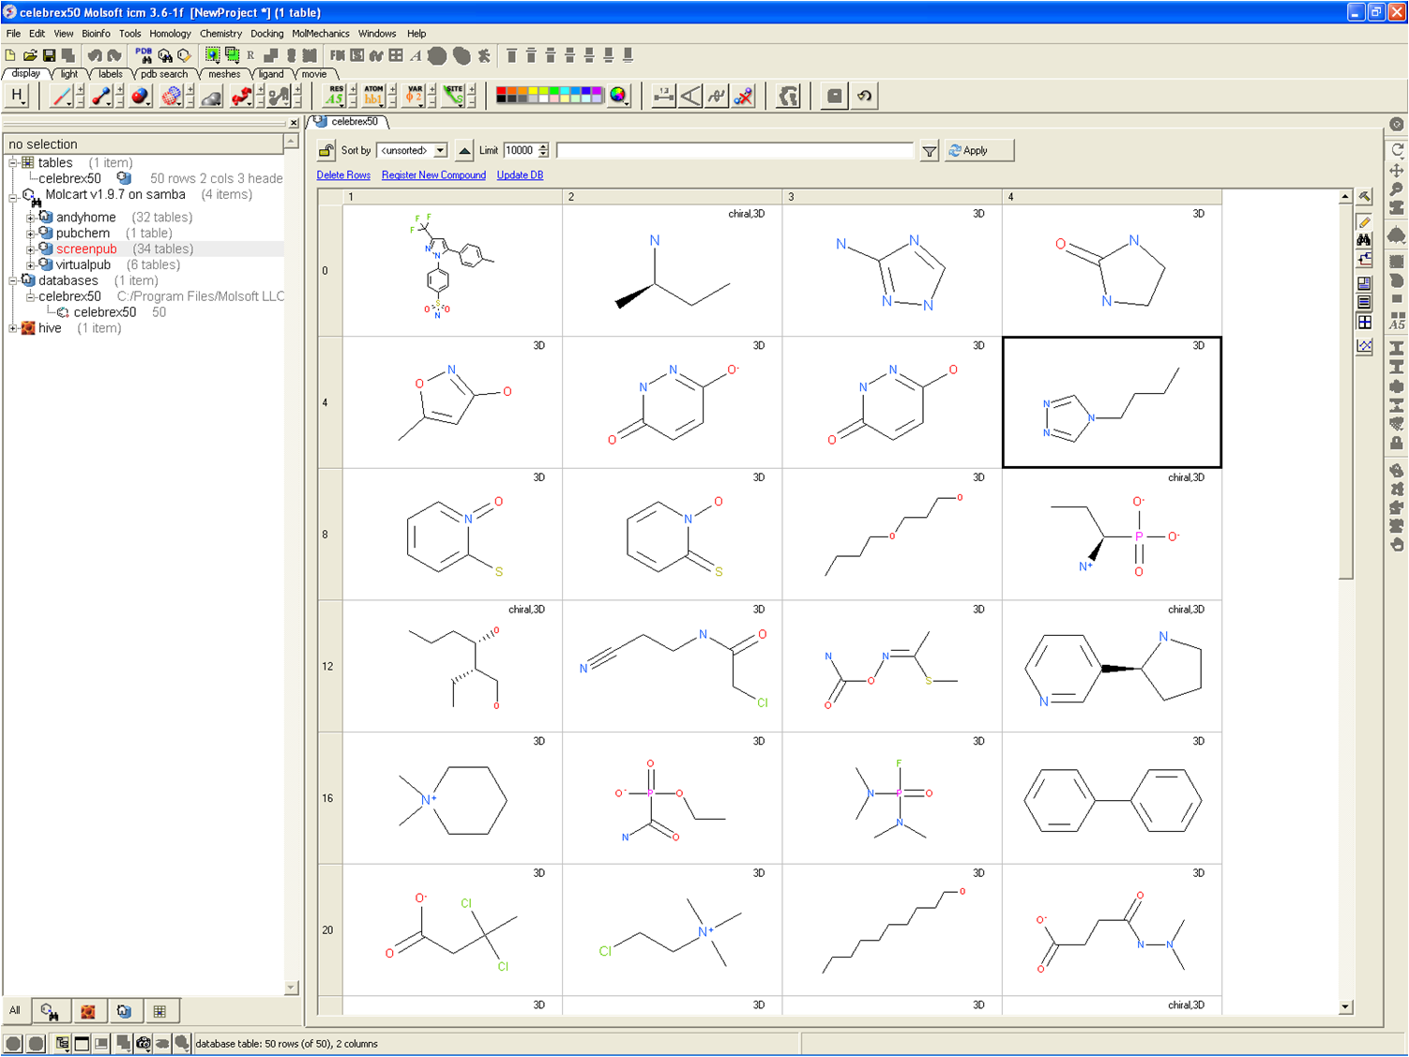This screenshot has width=1409, height=1057.
Task: Click the New file icon
Action: click(x=10, y=55)
